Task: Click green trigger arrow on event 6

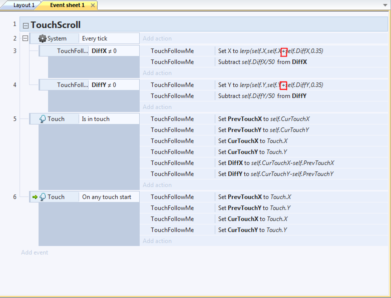Action: pyautogui.click(x=35, y=197)
